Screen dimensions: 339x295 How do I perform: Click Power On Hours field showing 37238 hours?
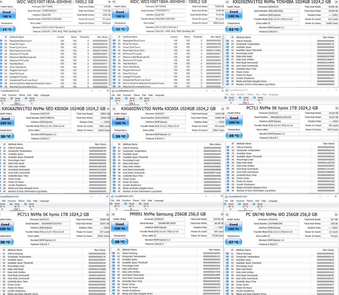point(215,235)
